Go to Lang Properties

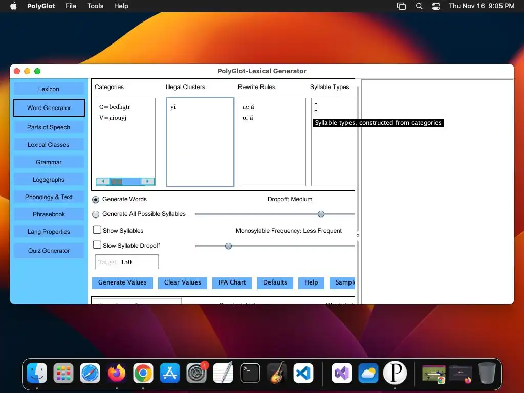(x=49, y=232)
